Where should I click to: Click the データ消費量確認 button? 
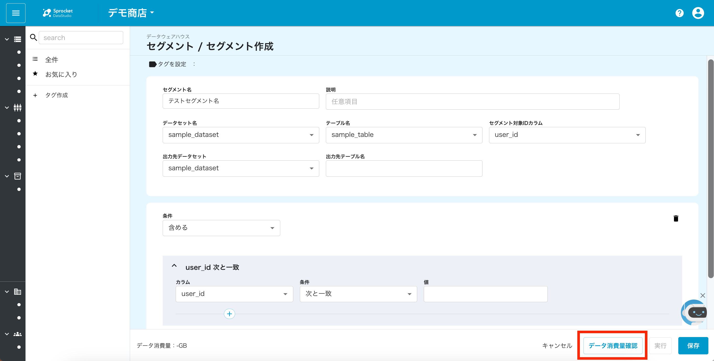pos(613,345)
